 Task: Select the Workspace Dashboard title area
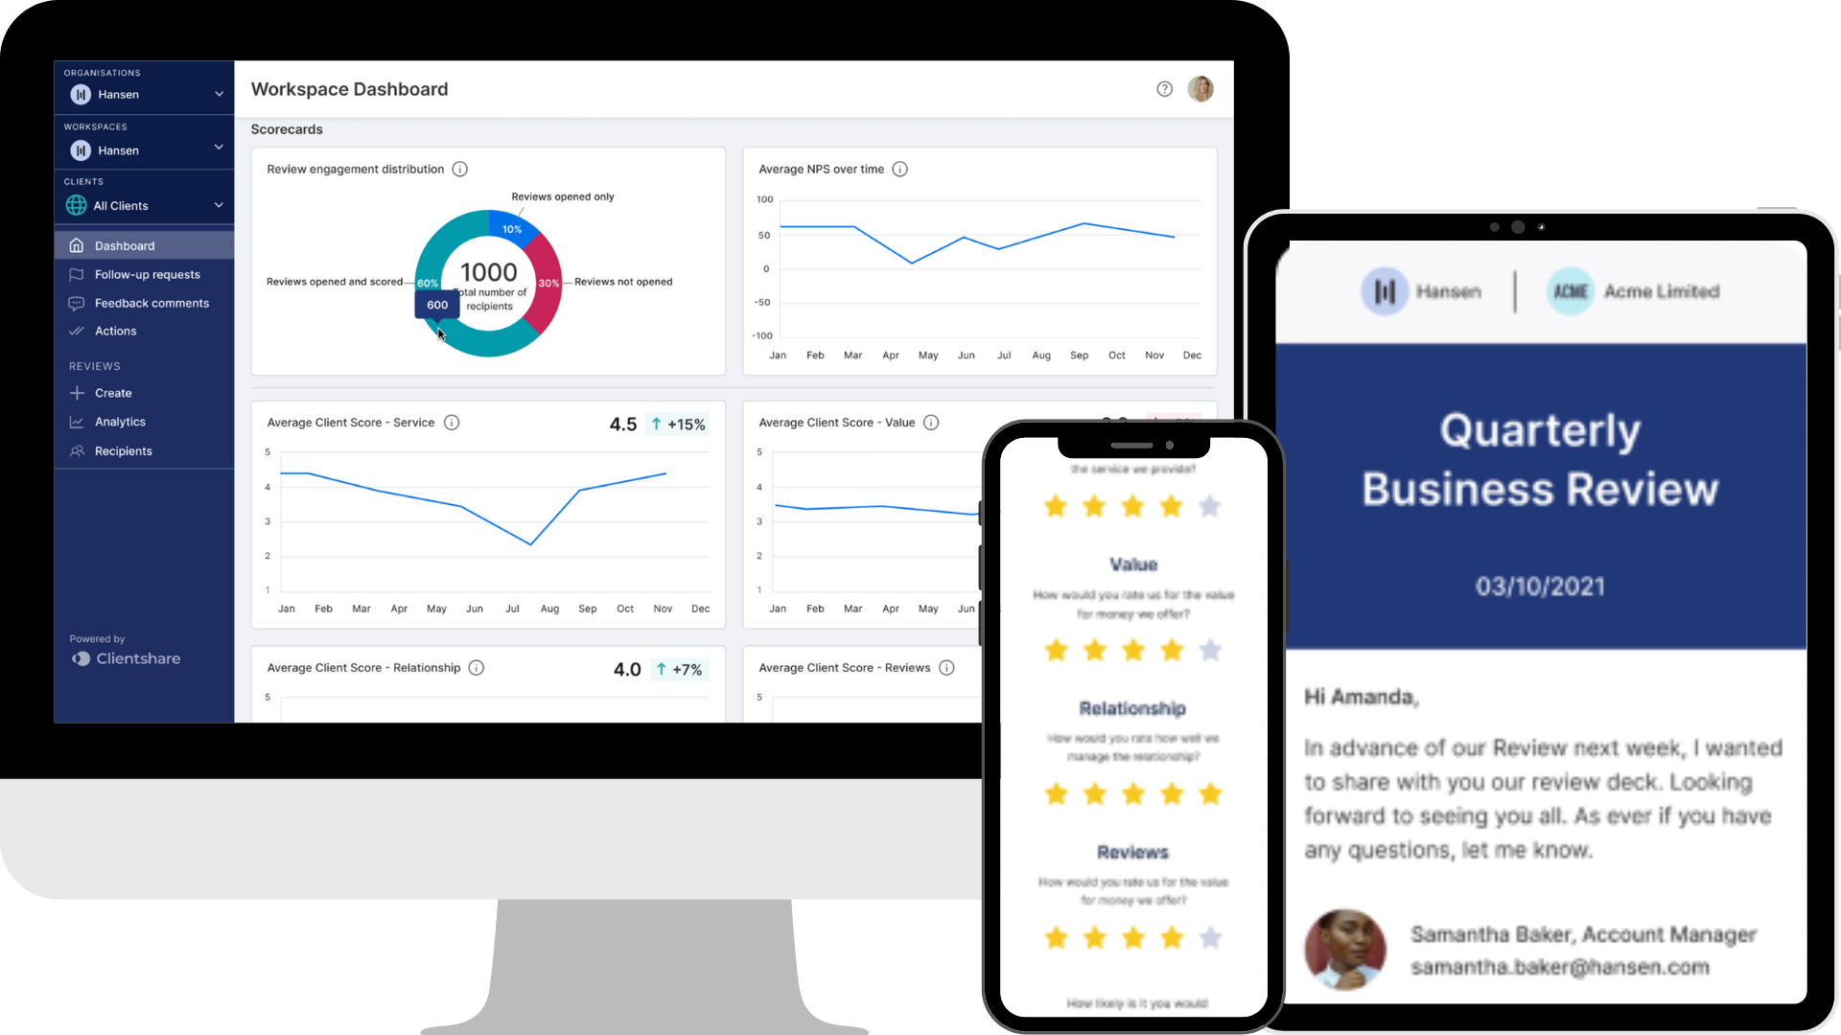(x=349, y=88)
